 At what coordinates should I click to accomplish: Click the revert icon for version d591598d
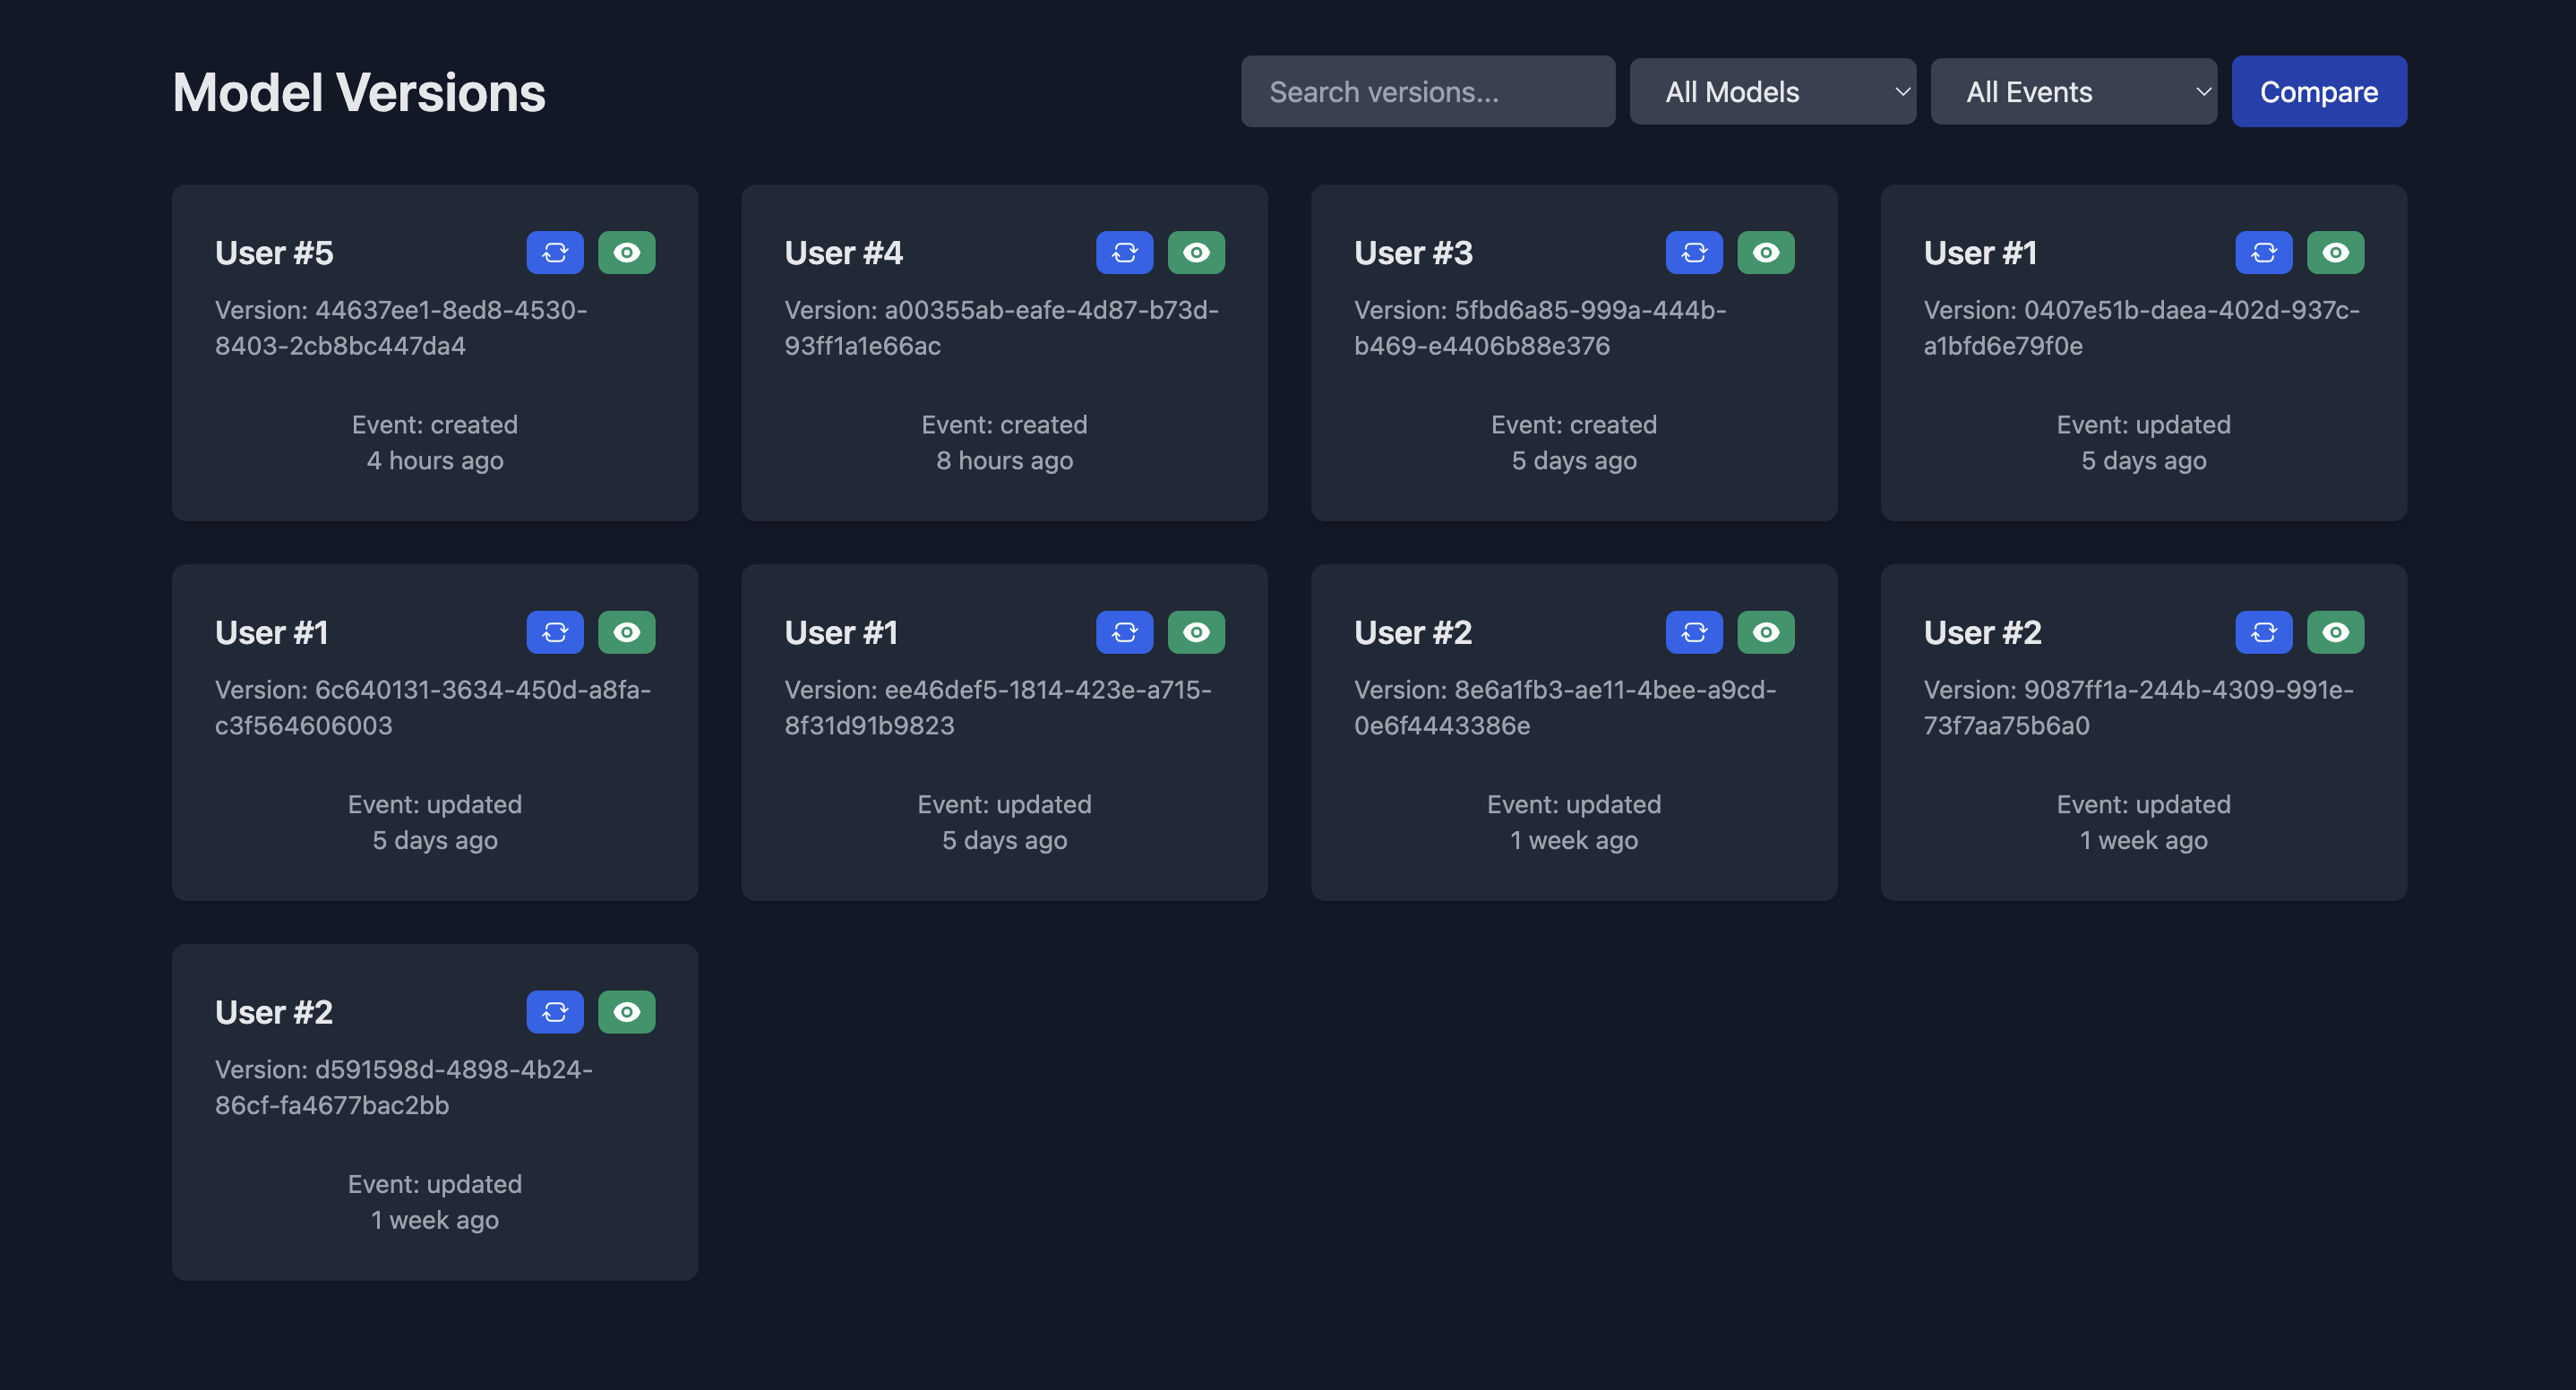(x=555, y=1012)
